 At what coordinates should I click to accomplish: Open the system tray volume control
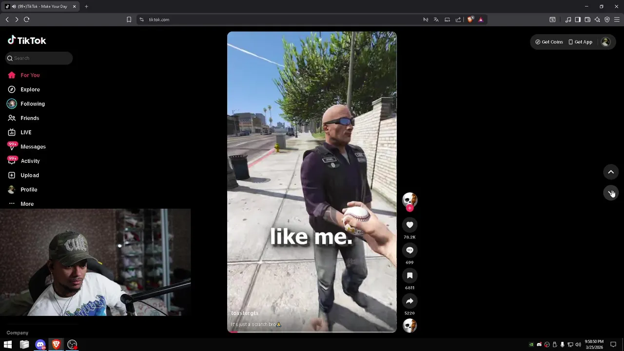click(578, 345)
